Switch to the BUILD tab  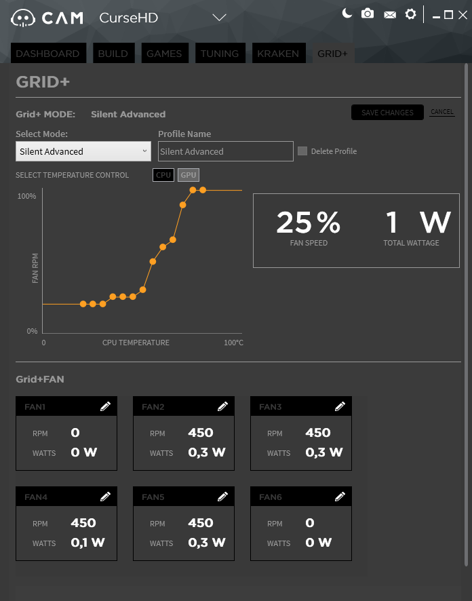click(x=113, y=54)
